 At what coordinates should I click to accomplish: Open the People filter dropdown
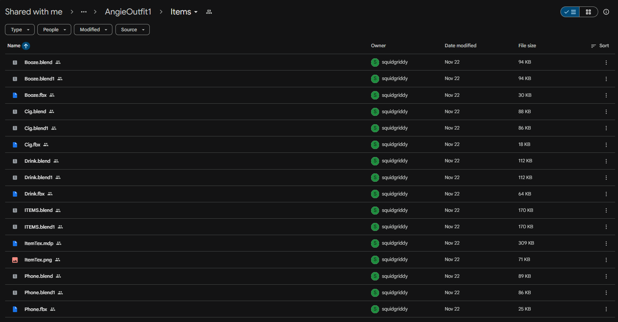54,30
